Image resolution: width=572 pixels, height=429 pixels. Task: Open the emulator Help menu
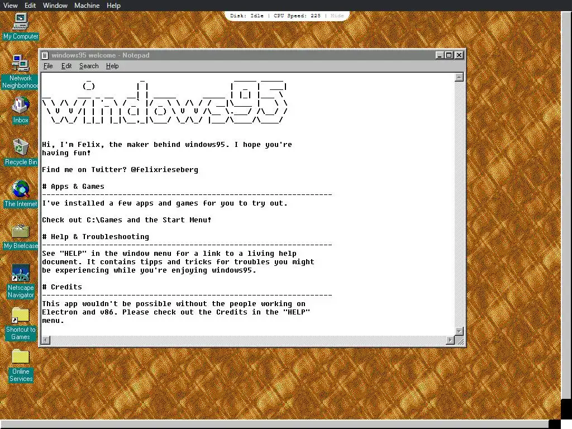pyautogui.click(x=113, y=6)
